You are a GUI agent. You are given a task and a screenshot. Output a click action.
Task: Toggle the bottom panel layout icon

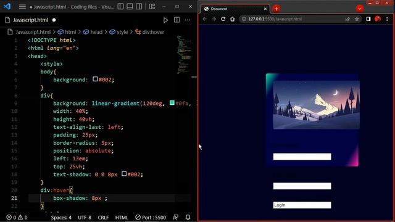point(130,7)
